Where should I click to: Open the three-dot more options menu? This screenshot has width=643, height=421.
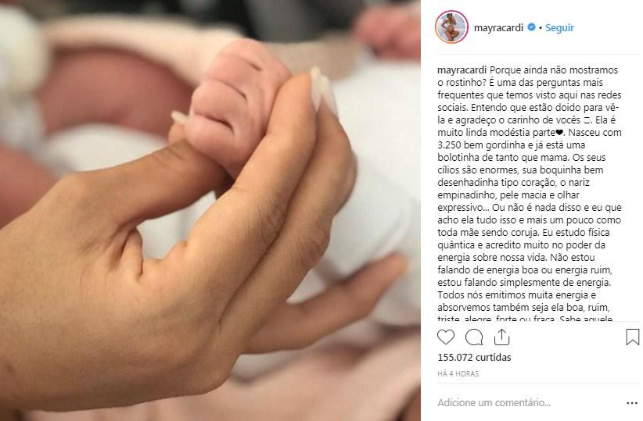tap(632, 403)
